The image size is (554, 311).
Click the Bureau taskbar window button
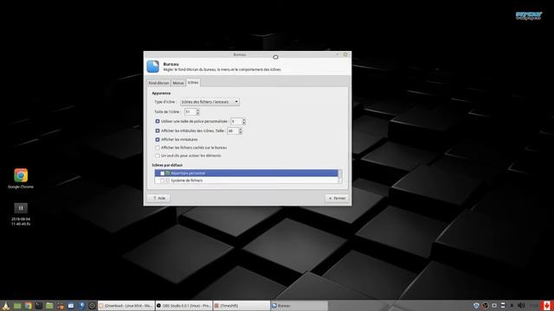tap(300, 306)
